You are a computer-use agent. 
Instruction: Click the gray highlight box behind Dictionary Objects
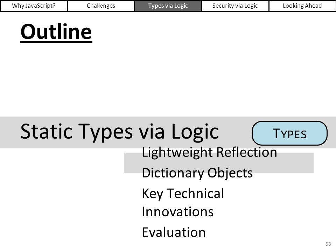click(x=218, y=163)
